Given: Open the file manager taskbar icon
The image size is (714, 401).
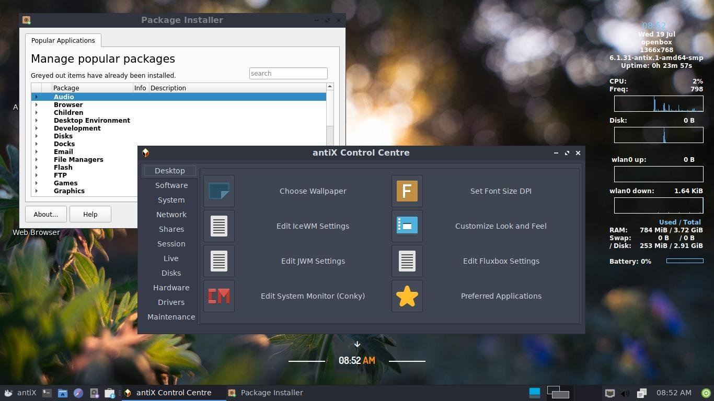Looking at the screenshot, I should [62, 393].
